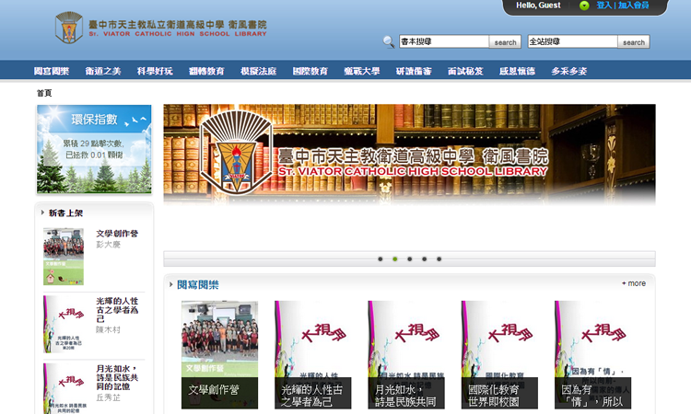Click the 首頁 breadcrumb link

[x=44, y=93]
